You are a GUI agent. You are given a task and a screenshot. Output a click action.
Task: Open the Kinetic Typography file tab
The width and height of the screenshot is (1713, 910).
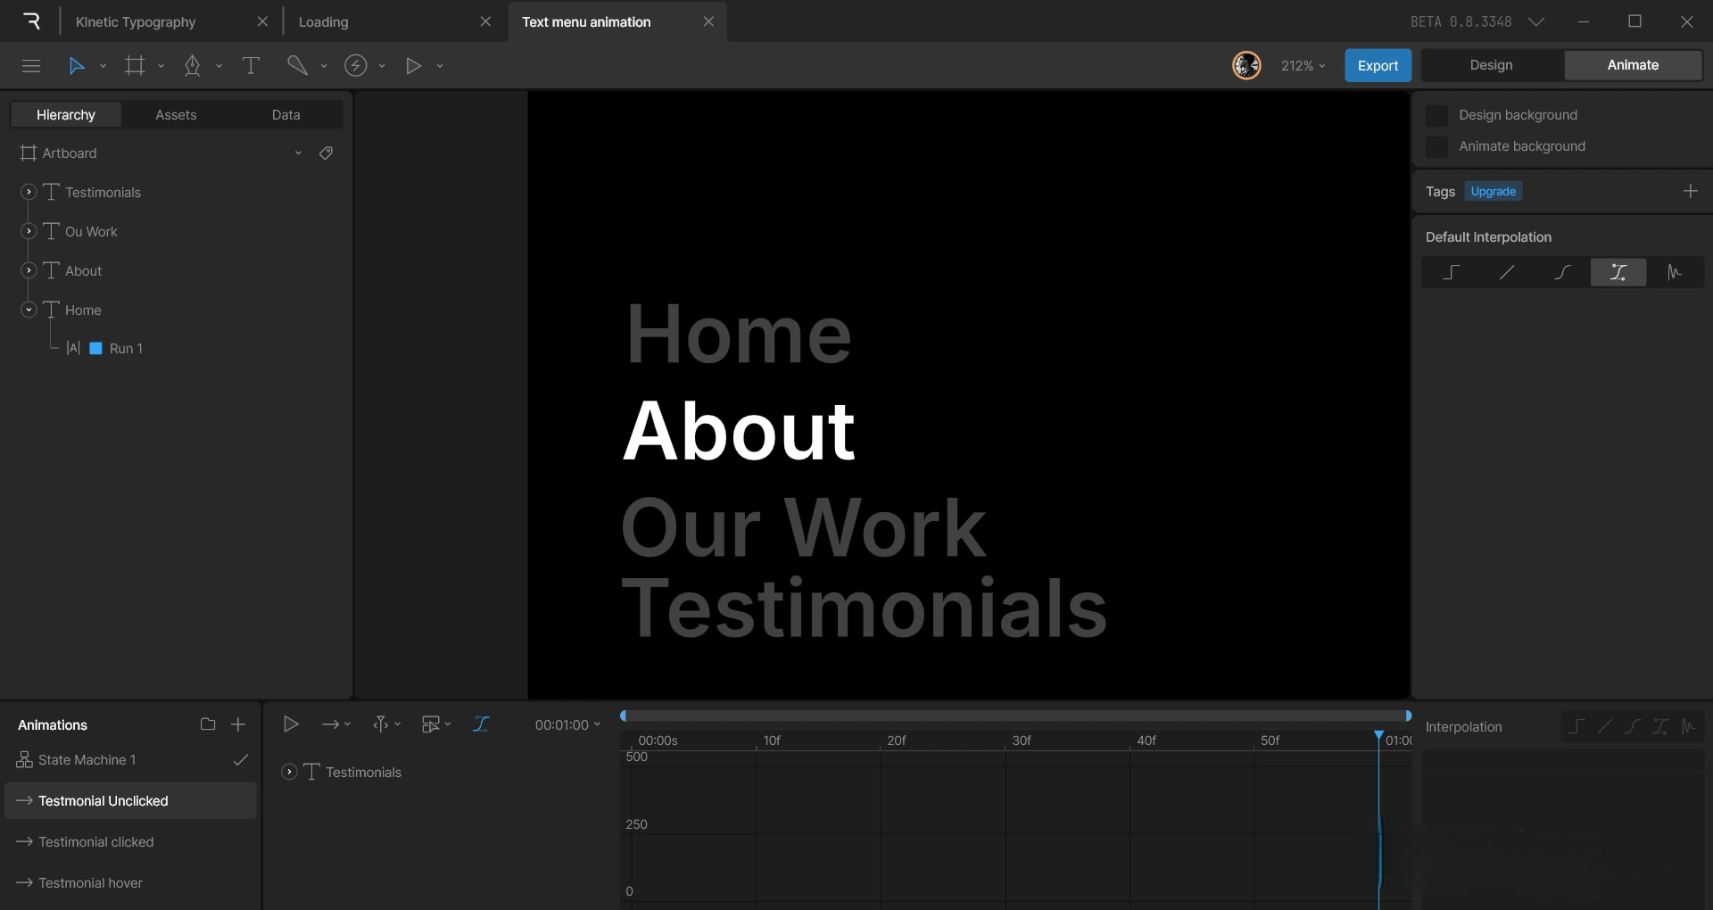point(136,21)
